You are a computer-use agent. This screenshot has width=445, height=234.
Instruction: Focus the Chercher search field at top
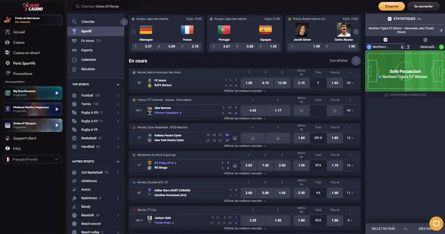click(x=105, y=6)
